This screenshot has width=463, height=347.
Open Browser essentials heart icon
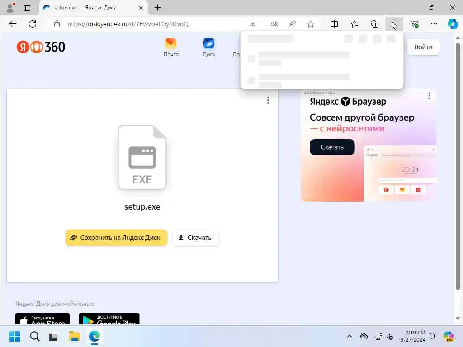click(414, 24)
